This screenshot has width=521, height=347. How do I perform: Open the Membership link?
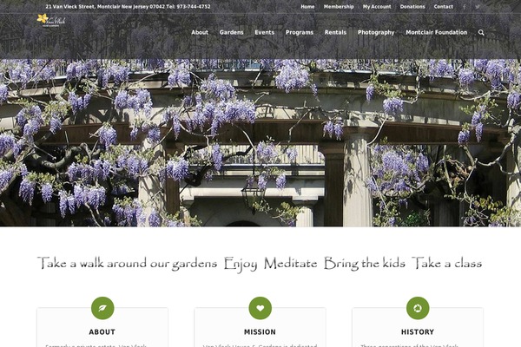tap(339, 7)
